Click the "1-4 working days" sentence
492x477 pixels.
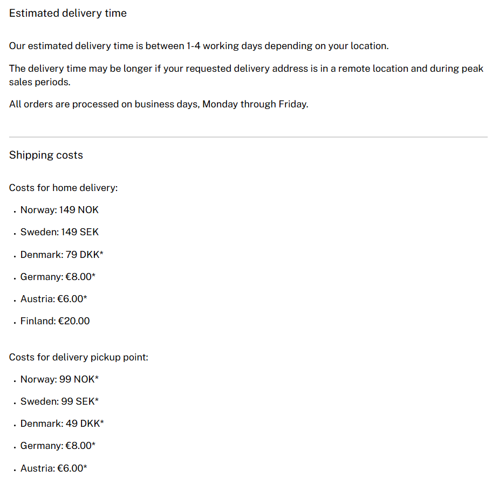tap(199, 46)
